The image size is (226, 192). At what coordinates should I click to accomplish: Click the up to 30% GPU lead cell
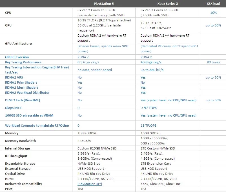tap(213, 25)
